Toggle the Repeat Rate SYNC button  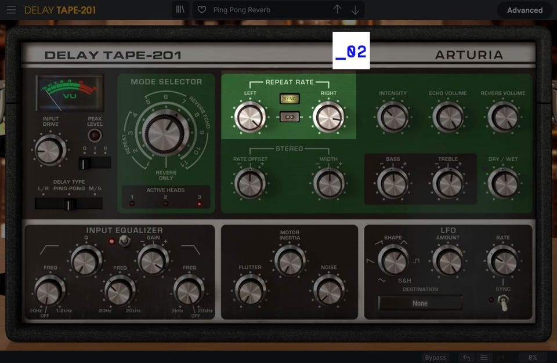coord(290,99)
